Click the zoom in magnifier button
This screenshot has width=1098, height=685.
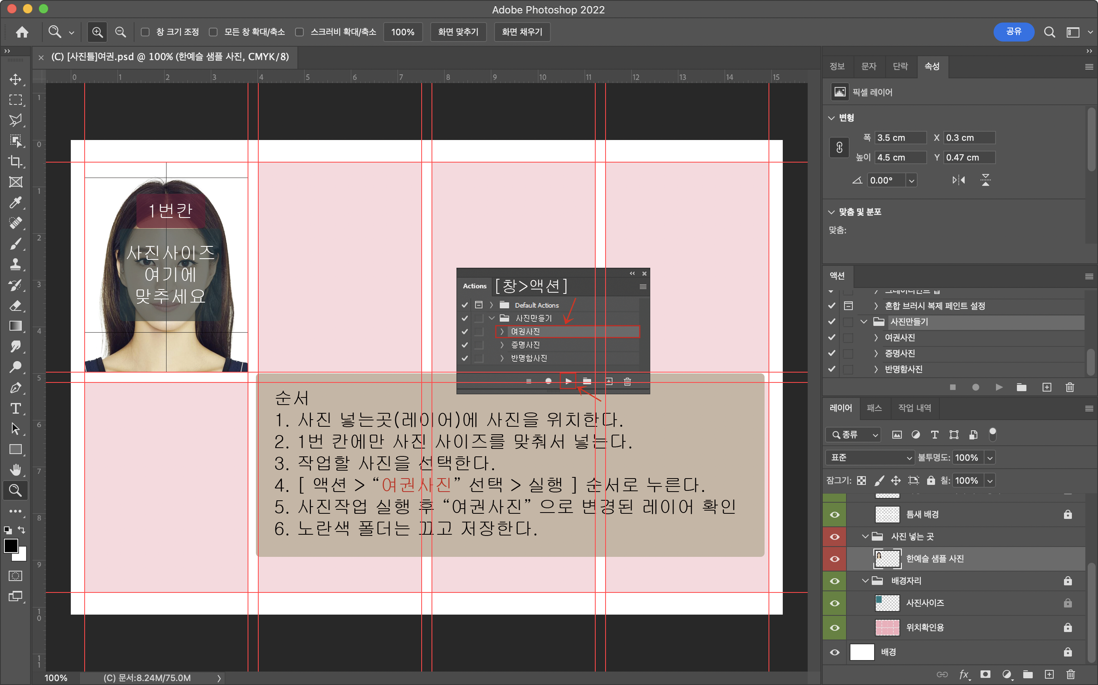pos(97,32)
